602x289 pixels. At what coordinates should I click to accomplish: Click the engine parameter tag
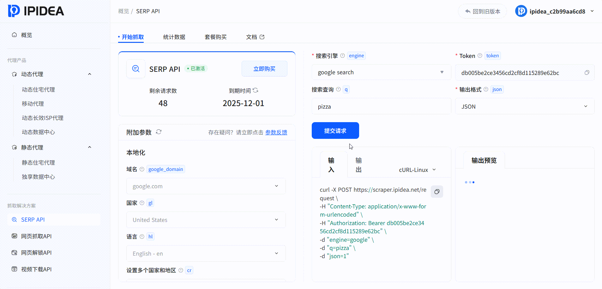(x=356, y=56)
